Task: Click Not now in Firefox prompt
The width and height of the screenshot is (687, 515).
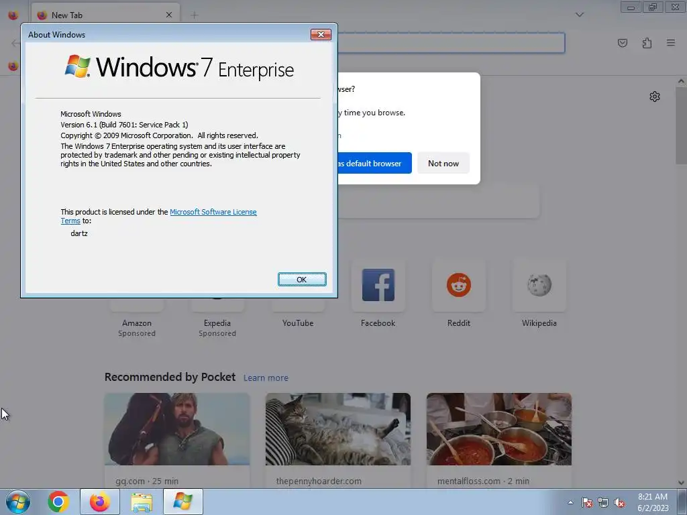Action: click(x=443, y=164)
